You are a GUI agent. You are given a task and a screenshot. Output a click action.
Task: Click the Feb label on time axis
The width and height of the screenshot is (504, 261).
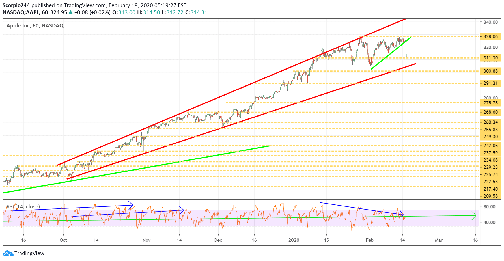tap(370, 240)
